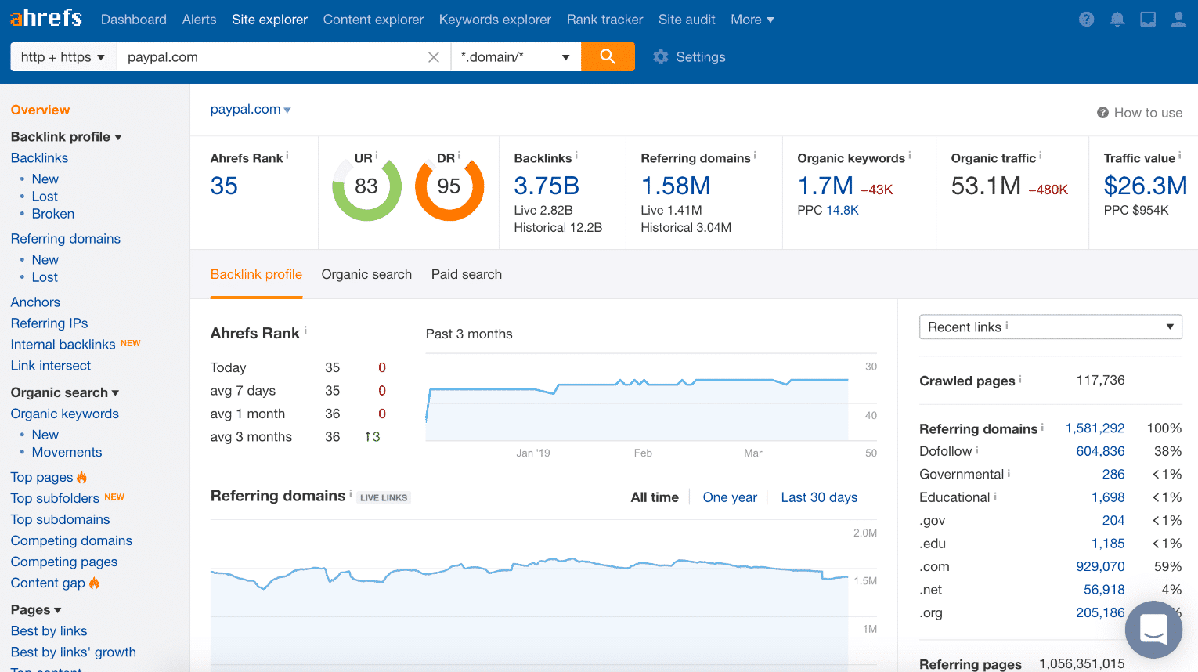
Task: Show Referring domains for Last 30 days
Action: 819,497
